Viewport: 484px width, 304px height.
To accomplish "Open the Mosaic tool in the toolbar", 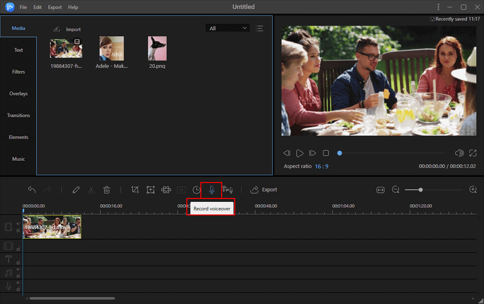I will click(166, 190).
